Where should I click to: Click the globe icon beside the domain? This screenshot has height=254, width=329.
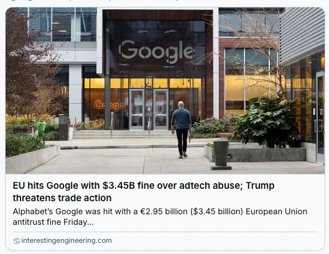point(17,241)
